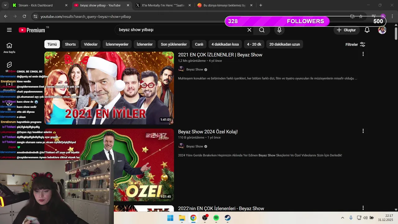Click the Oluştur create button
Screen dimensions: 398x224
(347, 30)
